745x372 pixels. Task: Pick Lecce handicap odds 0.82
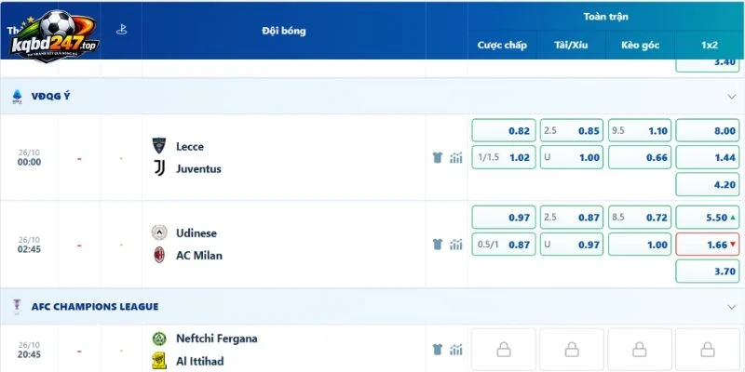504,130
